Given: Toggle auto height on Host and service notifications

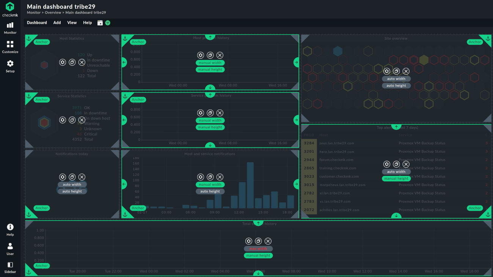Looking at the screenshot, I should click(210, 191).
